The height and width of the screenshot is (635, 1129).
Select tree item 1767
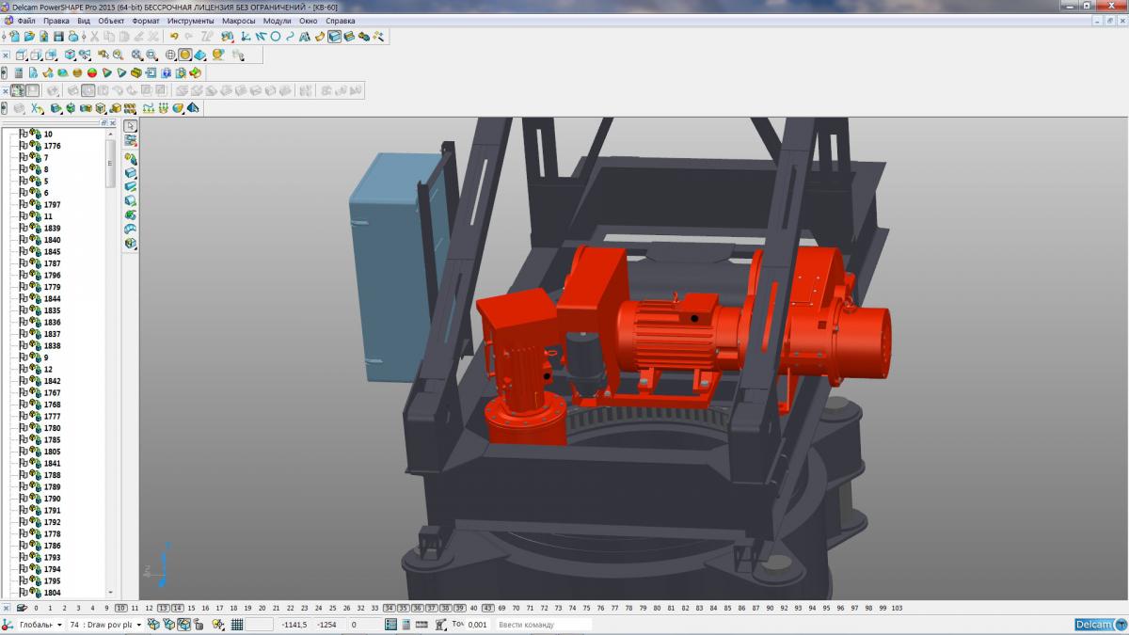tap(53, 392)
